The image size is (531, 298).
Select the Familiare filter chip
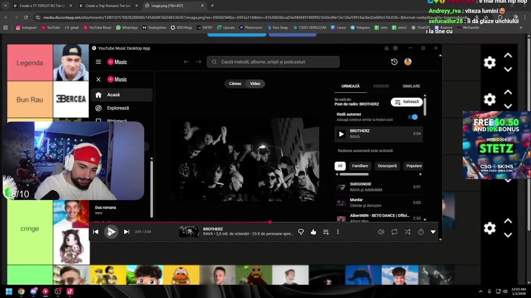(x=360, y=166)
